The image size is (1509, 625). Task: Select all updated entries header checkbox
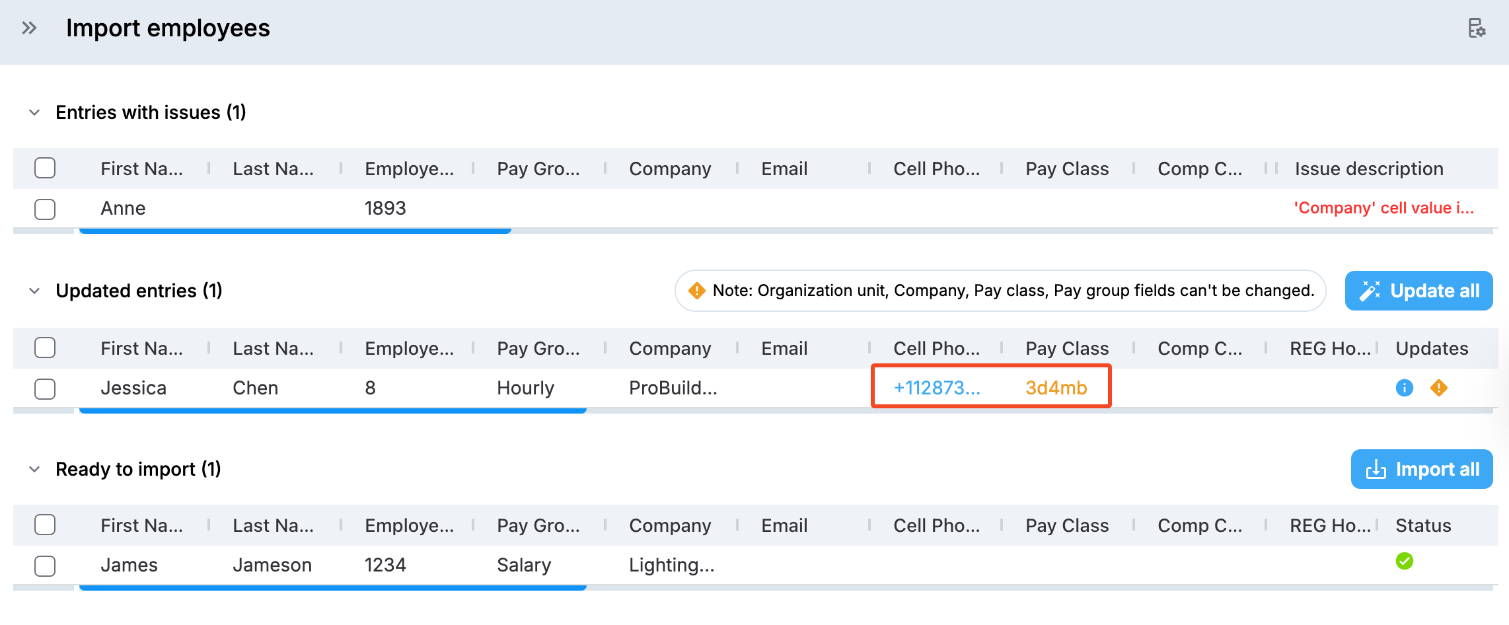(x=45, y=348)
